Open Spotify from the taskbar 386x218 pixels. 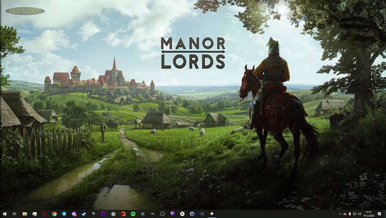pyautogui.click(x=133, y=214)
